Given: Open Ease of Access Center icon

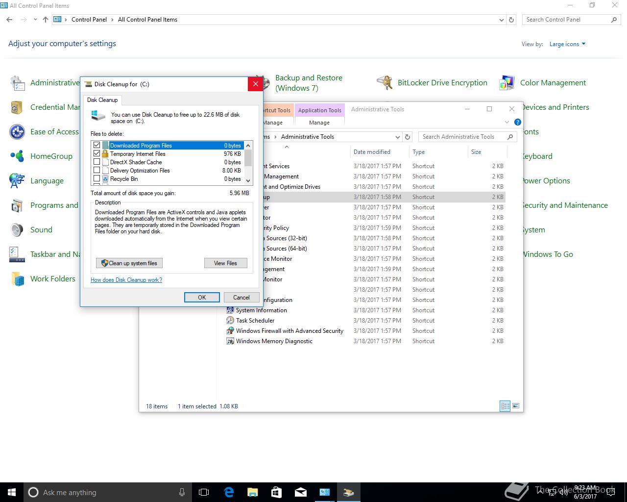Looking at the screenshot, I should click(x=17, y=132).
